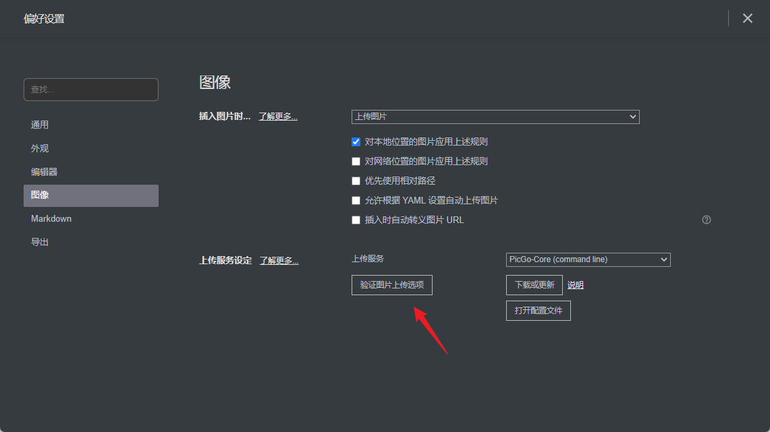Select the 图像 settings section
770x432 pixels.
click(x=91, y=195)
